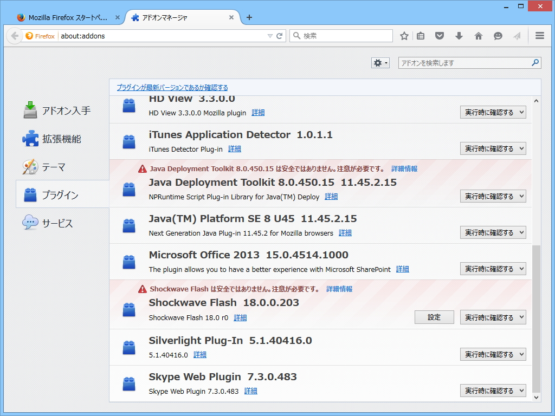Reload the page with the refresh icon
555x416 pixels.
coord(279,36)
